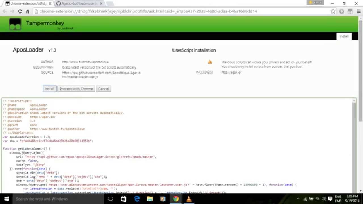
Task: Open File Explorer from the taskbar
Action: coord(150,199)
